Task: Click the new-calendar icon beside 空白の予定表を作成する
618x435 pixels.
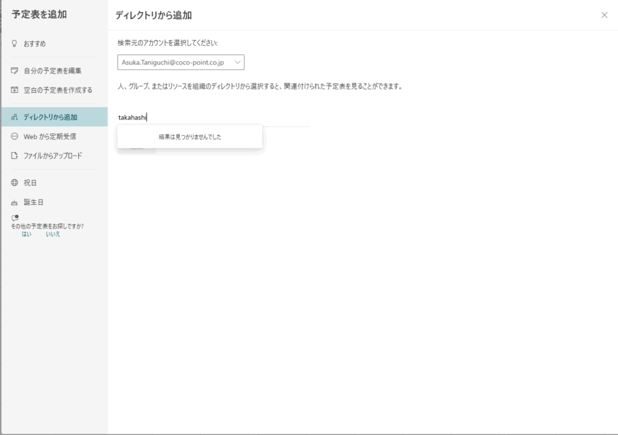Action: (x=14, y=90)
